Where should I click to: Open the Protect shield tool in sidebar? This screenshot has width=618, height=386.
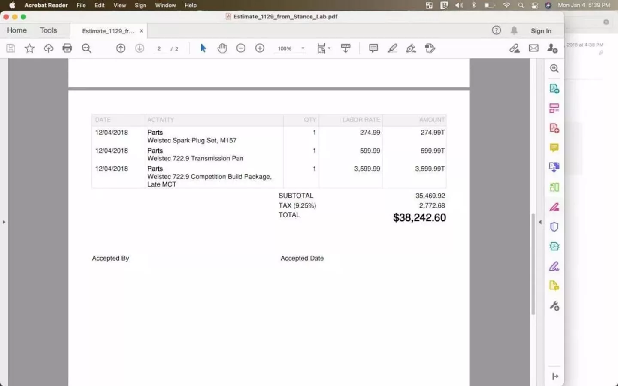tap(554, 226)
